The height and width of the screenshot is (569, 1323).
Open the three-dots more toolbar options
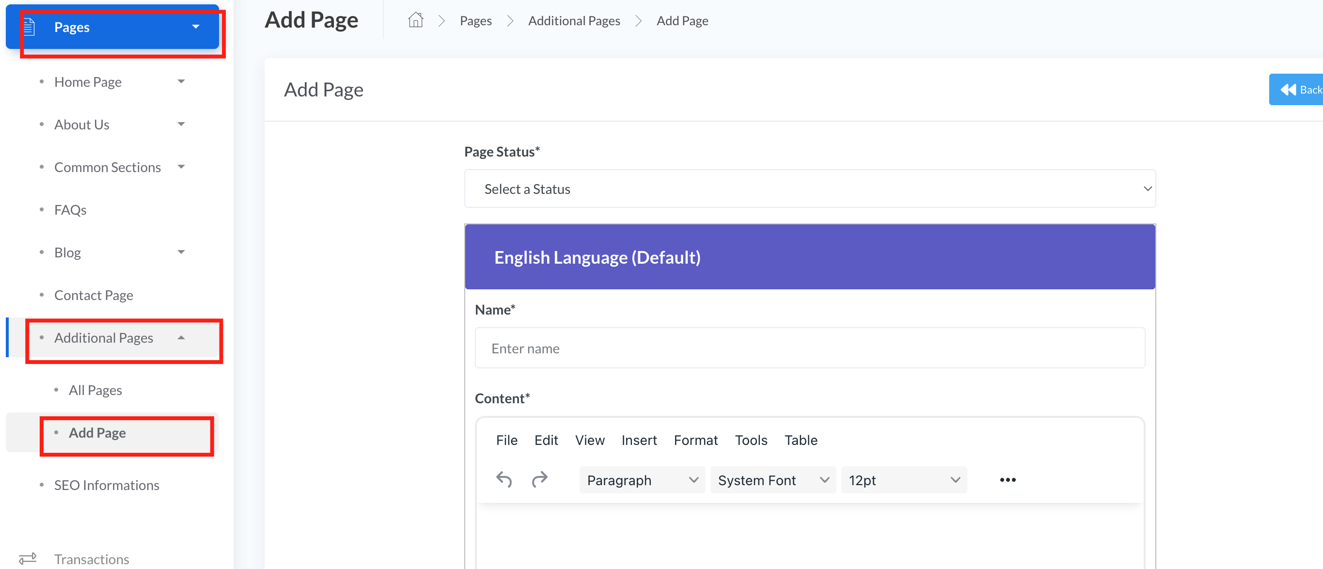[x=1007, y=480]
